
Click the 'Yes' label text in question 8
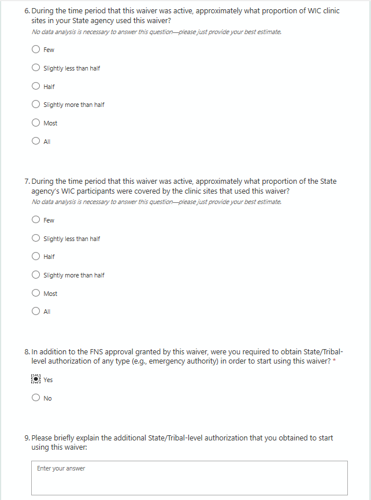click(x=48, y=380)
